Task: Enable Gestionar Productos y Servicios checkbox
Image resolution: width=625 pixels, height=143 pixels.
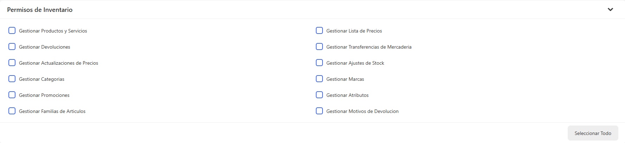Action: [x=12, y=31]
